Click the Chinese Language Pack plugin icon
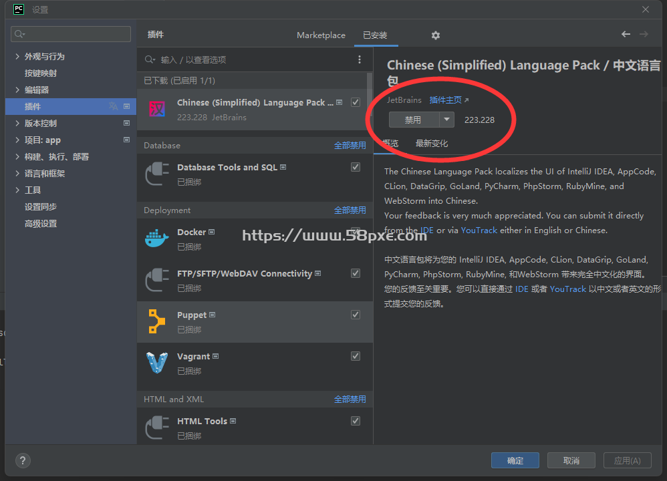667x481 pixels. (x=157, y=109)
